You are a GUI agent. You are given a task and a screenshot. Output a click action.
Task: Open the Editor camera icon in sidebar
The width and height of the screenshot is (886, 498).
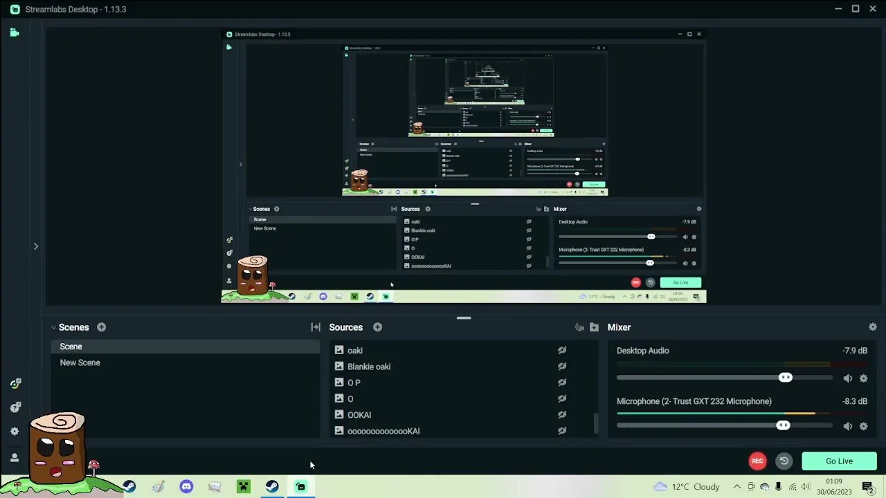point(15,33)
